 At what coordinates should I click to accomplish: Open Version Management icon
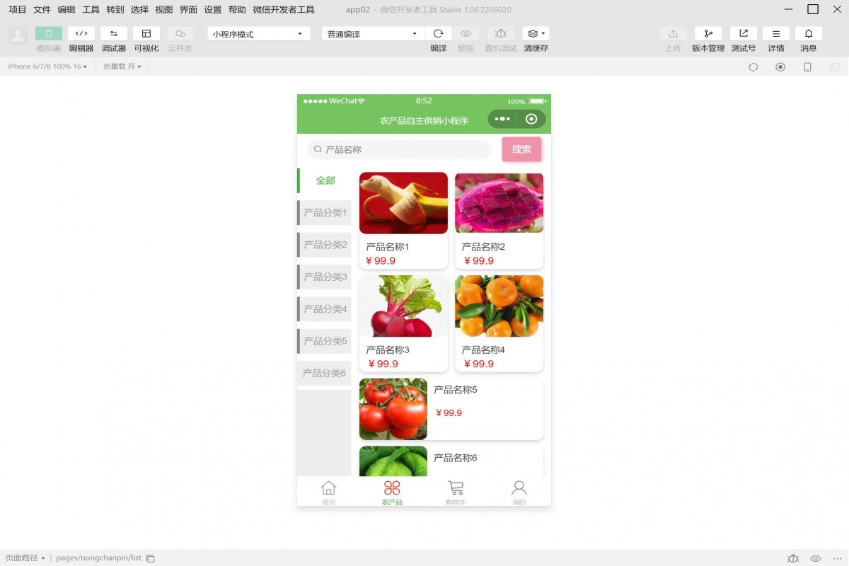point(707,34)
